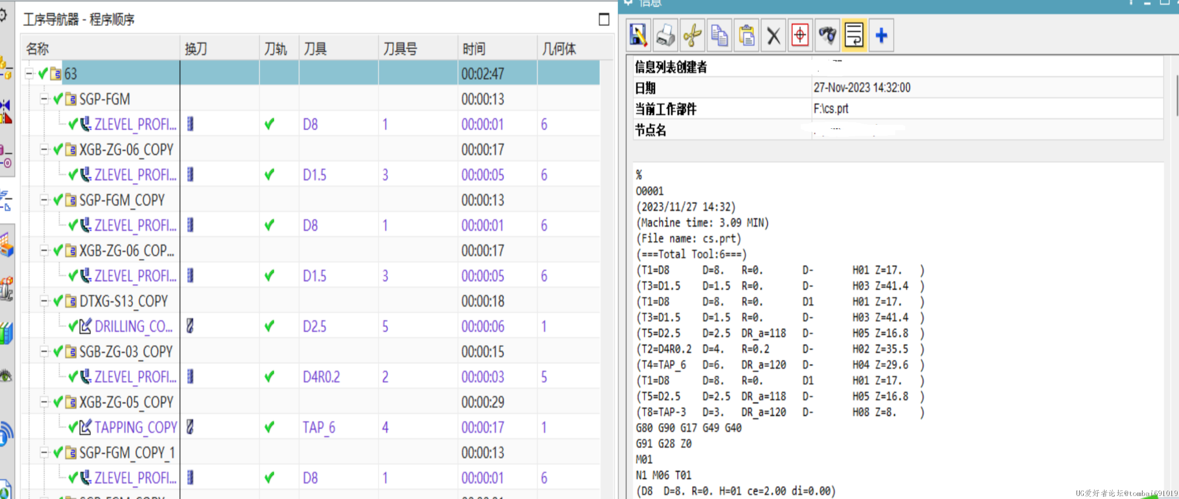This screenshot has width=1179, height=499.
Task: Click the 换刀 column header
Action: pyautogui.click(x=220, y=48)
